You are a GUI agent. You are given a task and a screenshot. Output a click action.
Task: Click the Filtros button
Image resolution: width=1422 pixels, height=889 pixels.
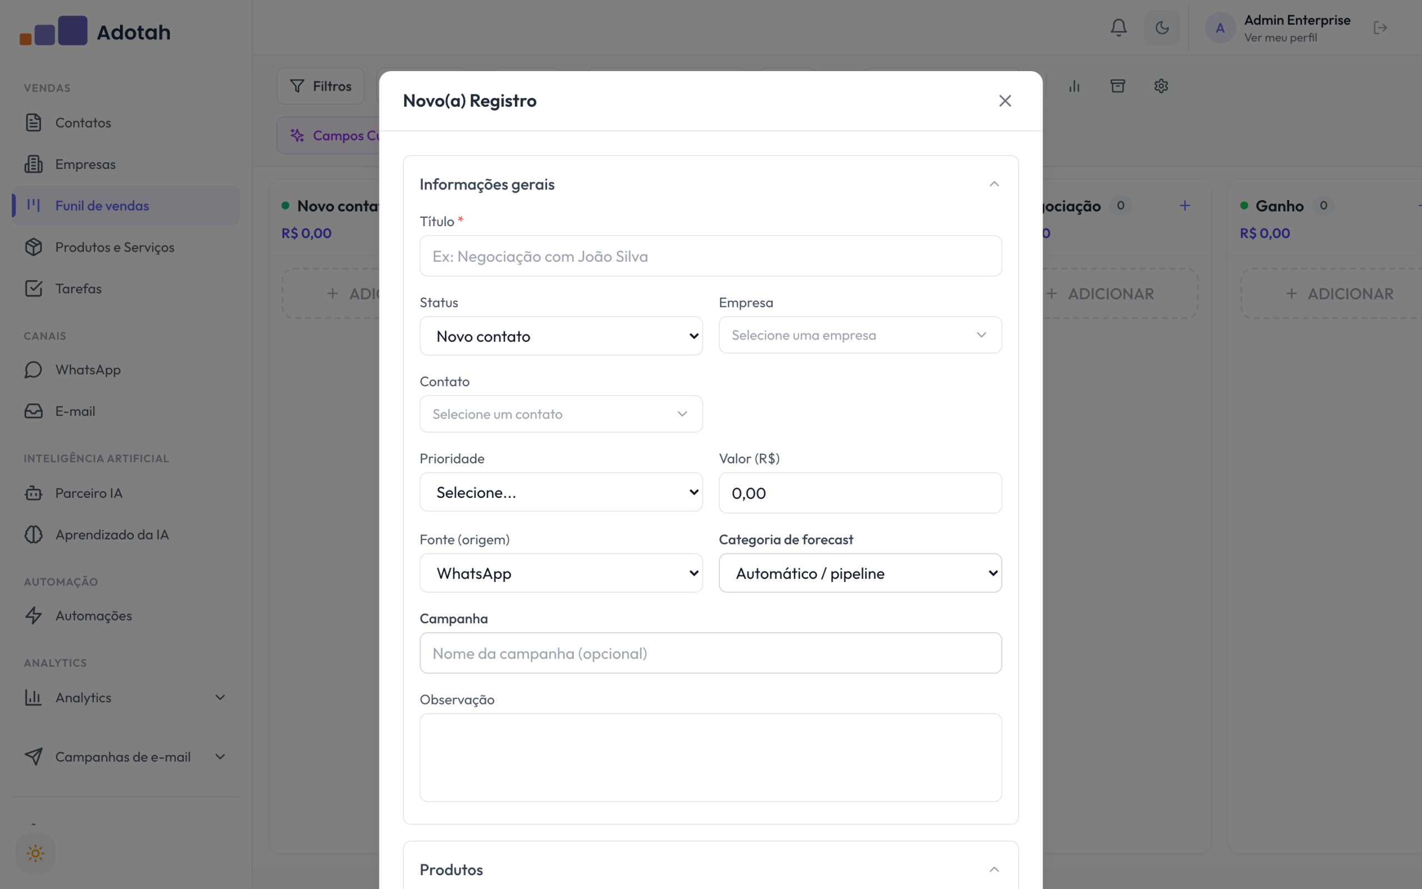point(321,86)
